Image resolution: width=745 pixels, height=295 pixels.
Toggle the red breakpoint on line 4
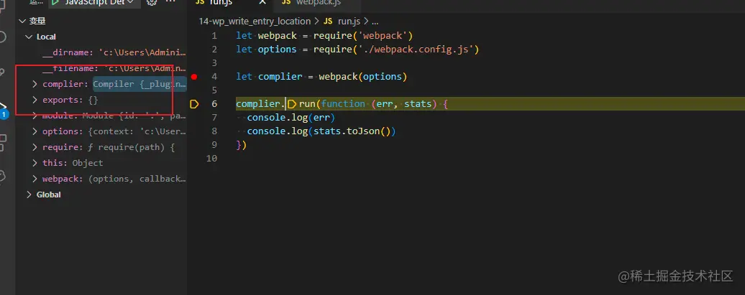194,77
